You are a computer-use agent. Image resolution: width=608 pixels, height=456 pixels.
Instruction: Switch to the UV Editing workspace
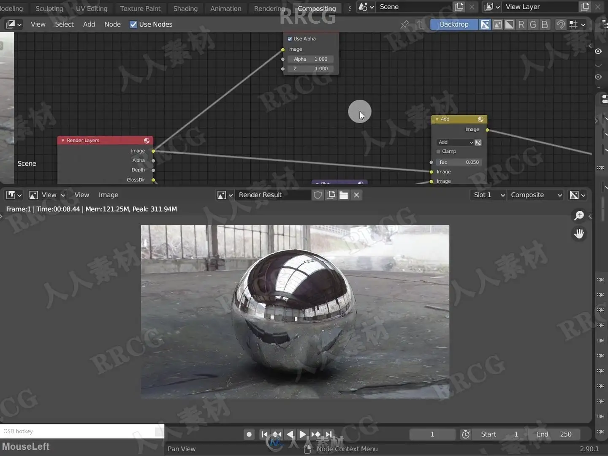coord(92,8)
